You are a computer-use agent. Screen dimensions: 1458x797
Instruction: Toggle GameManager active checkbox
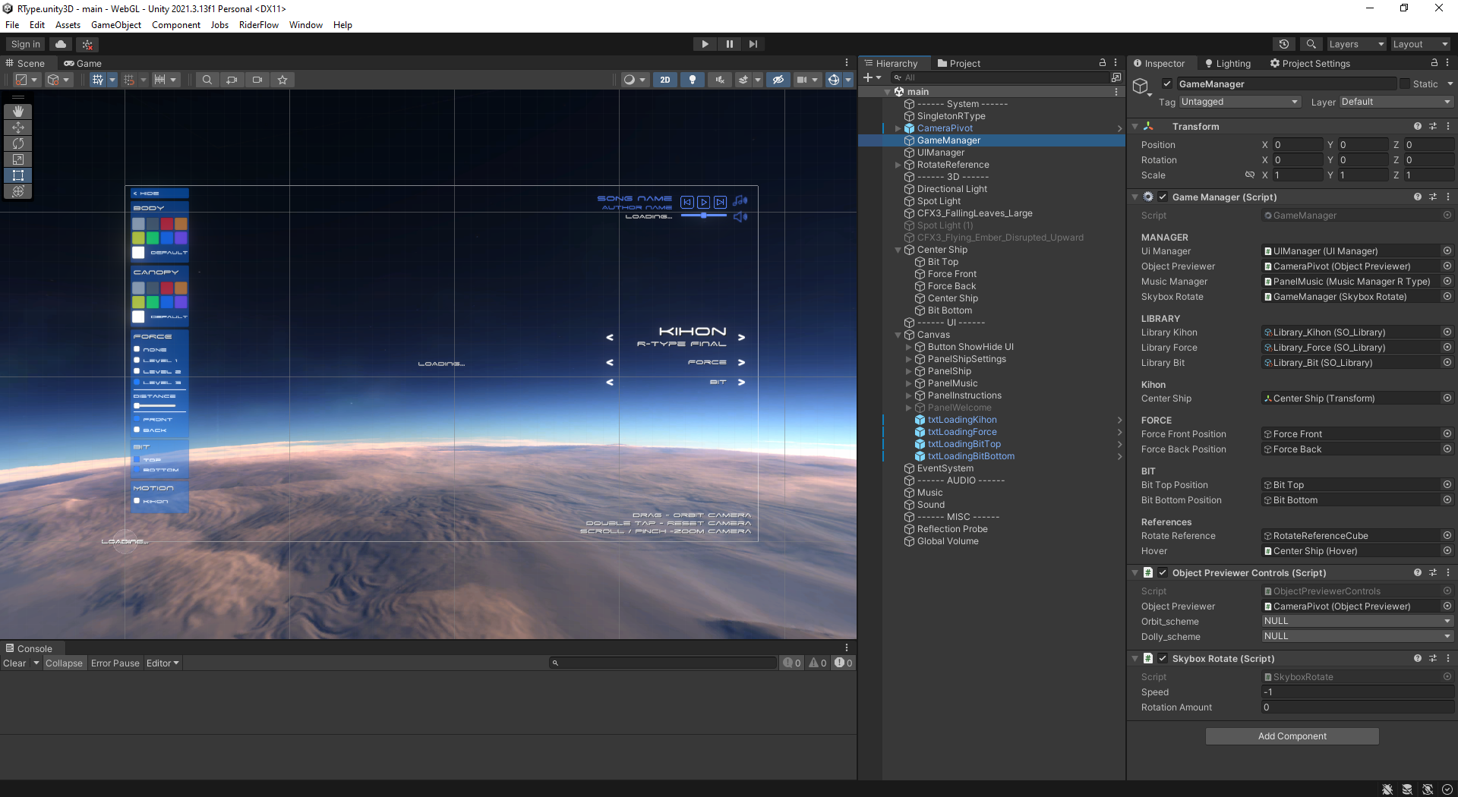tap(1167, 83)
